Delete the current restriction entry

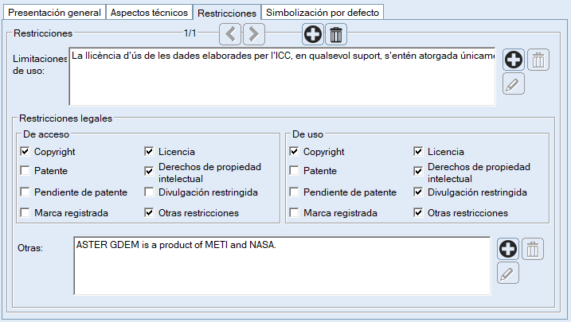click(336, 34)
